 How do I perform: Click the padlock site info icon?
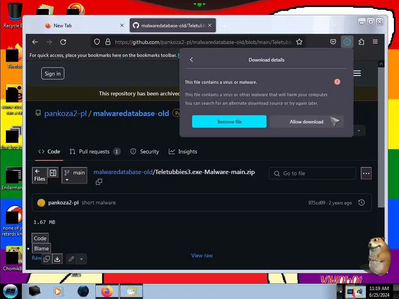tap(108, 42)
